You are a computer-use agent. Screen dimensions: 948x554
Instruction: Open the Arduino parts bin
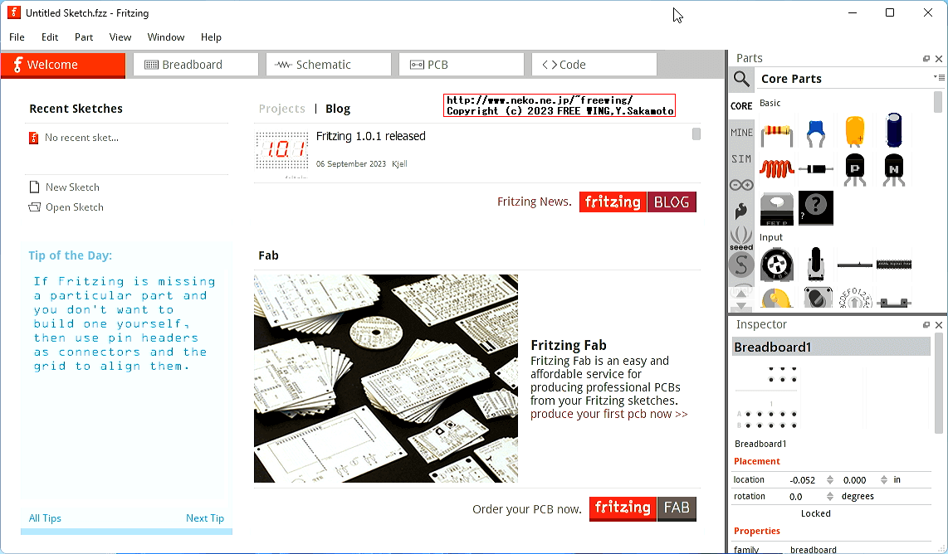click(741, 185)
